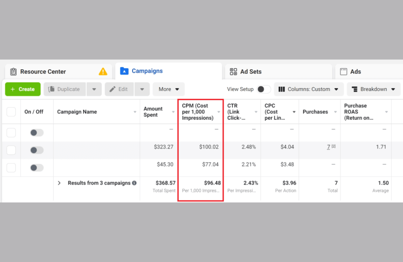Image resolution: width=403 pixels, height=262 pixels.
Task: Click the yellow warning triangle icon
Action: 103,71
